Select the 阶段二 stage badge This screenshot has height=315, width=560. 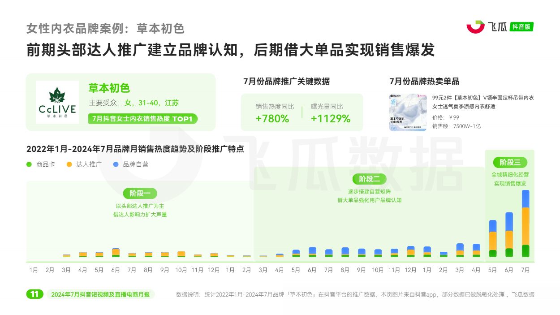370,179
